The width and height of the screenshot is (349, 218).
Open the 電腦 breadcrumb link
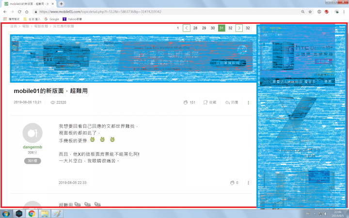click(x=26, y=26)
